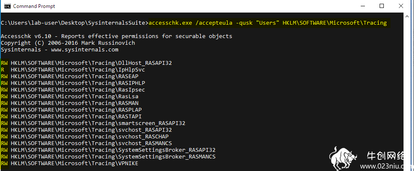Click the IpHlpSvc registry line
Image resolution: width=414 pixels, height=171 pixels.
point(73,70)
